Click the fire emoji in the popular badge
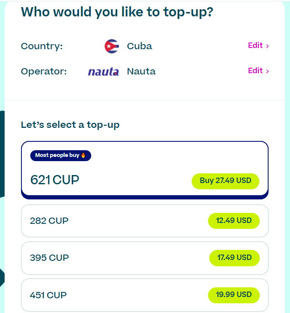This screenshot has width=290, height=313. [83, 155]
